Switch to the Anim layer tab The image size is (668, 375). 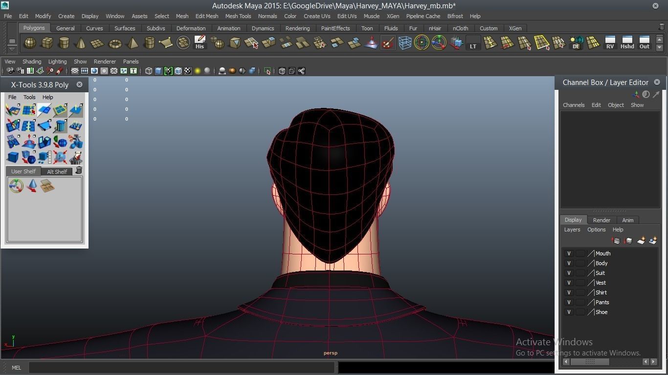pos(628,220)
